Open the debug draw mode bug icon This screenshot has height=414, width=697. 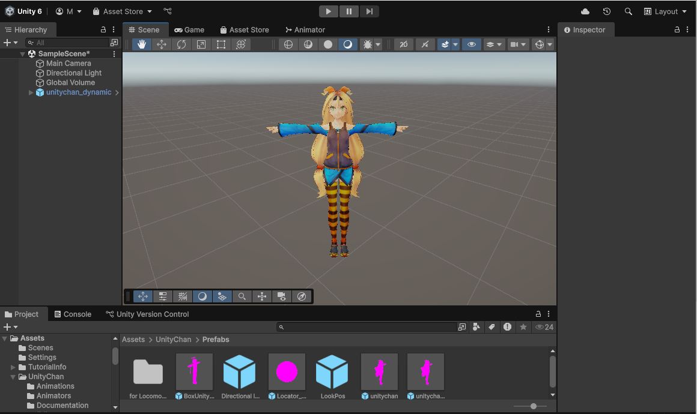tap(368, 44)
